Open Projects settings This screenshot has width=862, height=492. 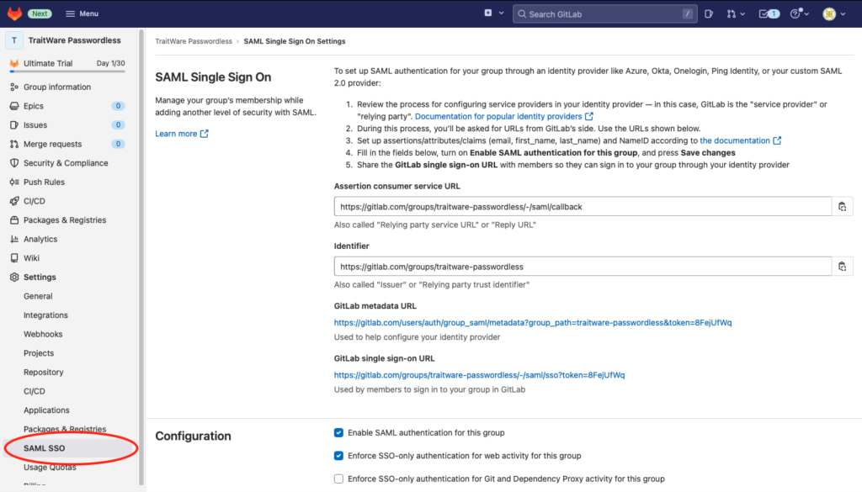tap(39, 353)
